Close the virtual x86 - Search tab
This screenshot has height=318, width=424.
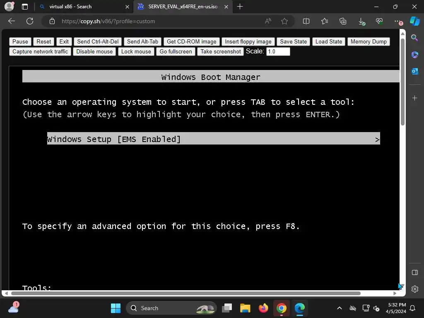[127, 7]
